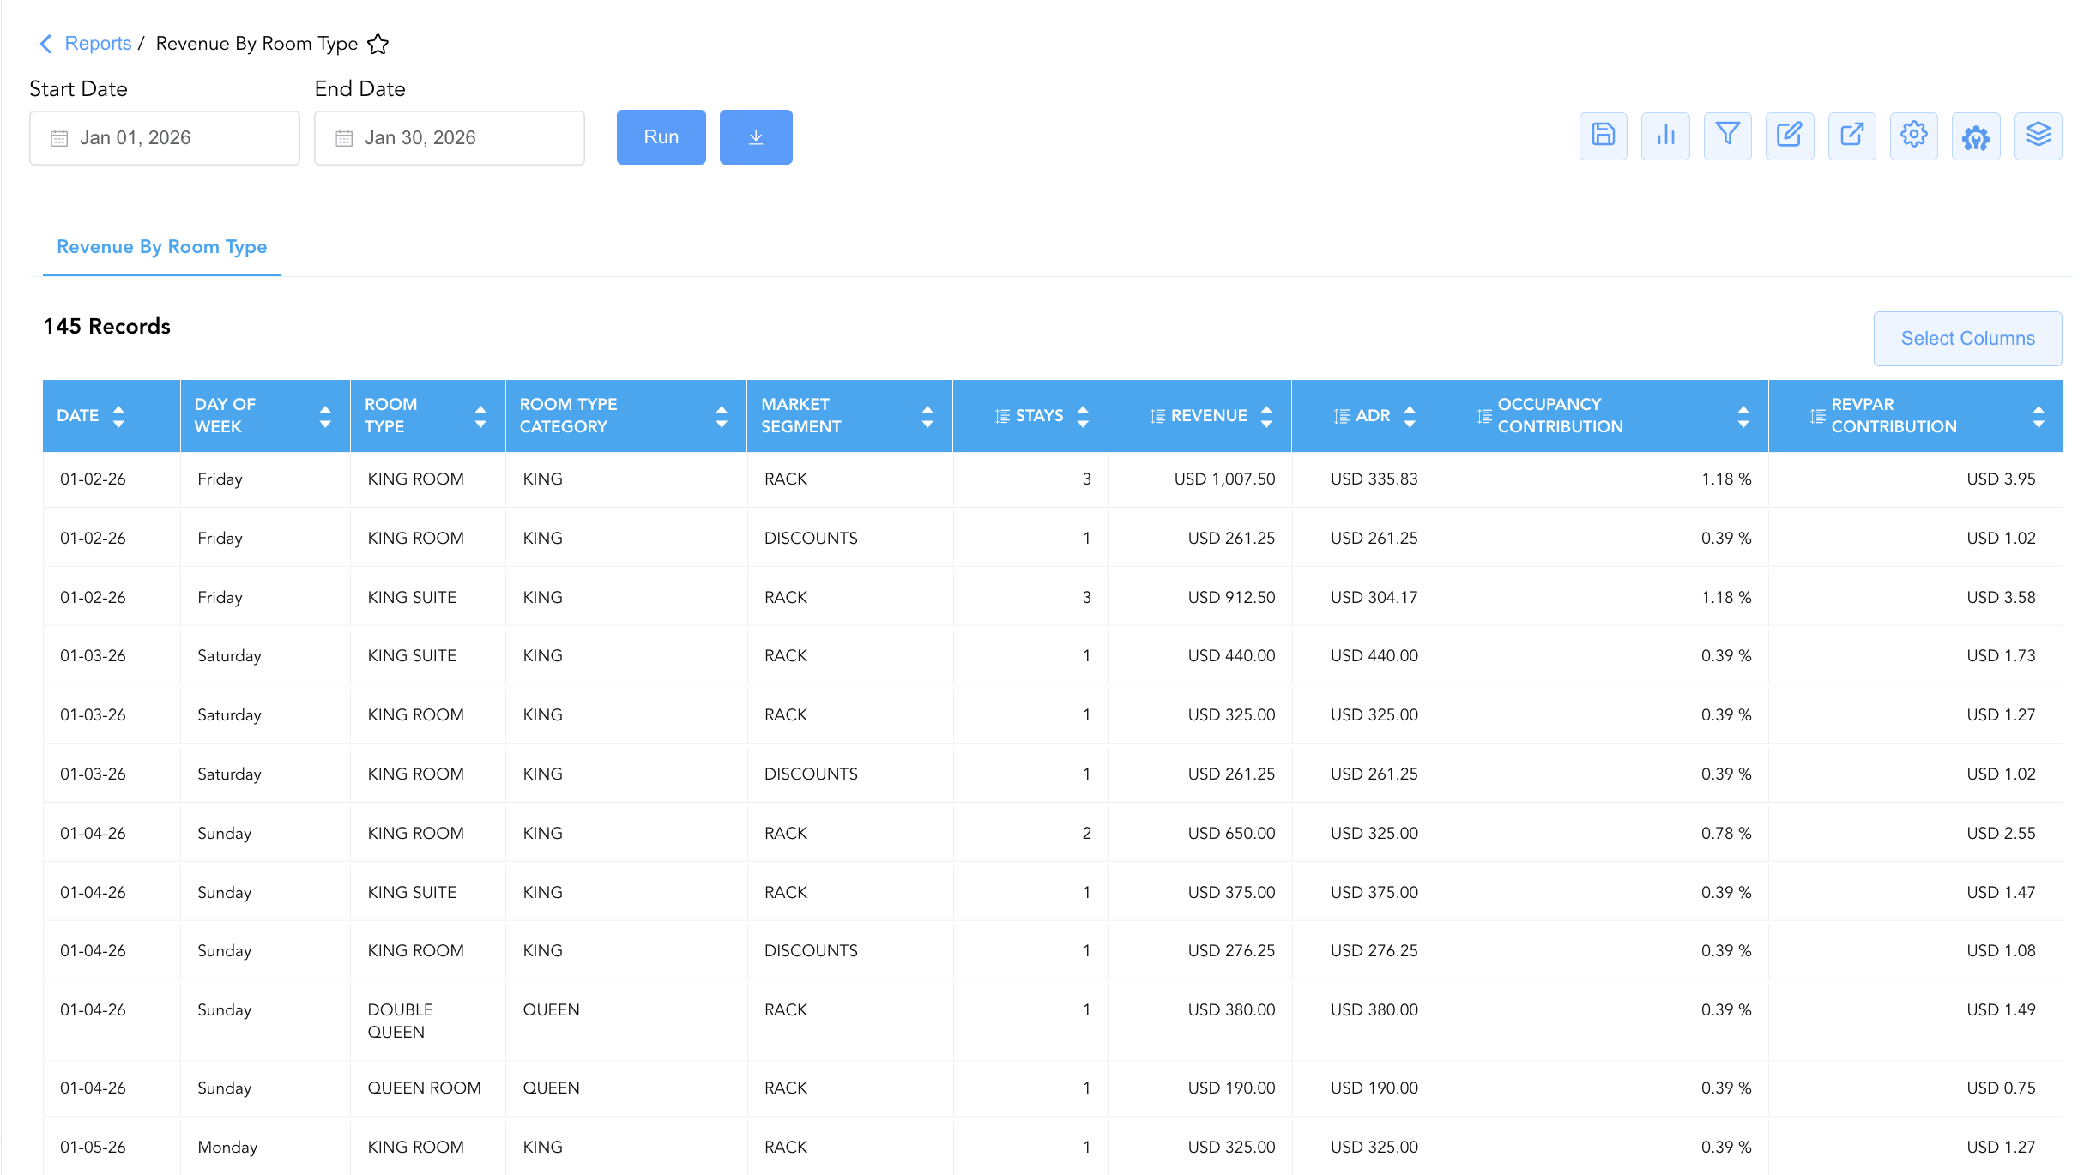Screen dimensions: 2090x1175
Task: Run the report
Action: coord(661,137)
